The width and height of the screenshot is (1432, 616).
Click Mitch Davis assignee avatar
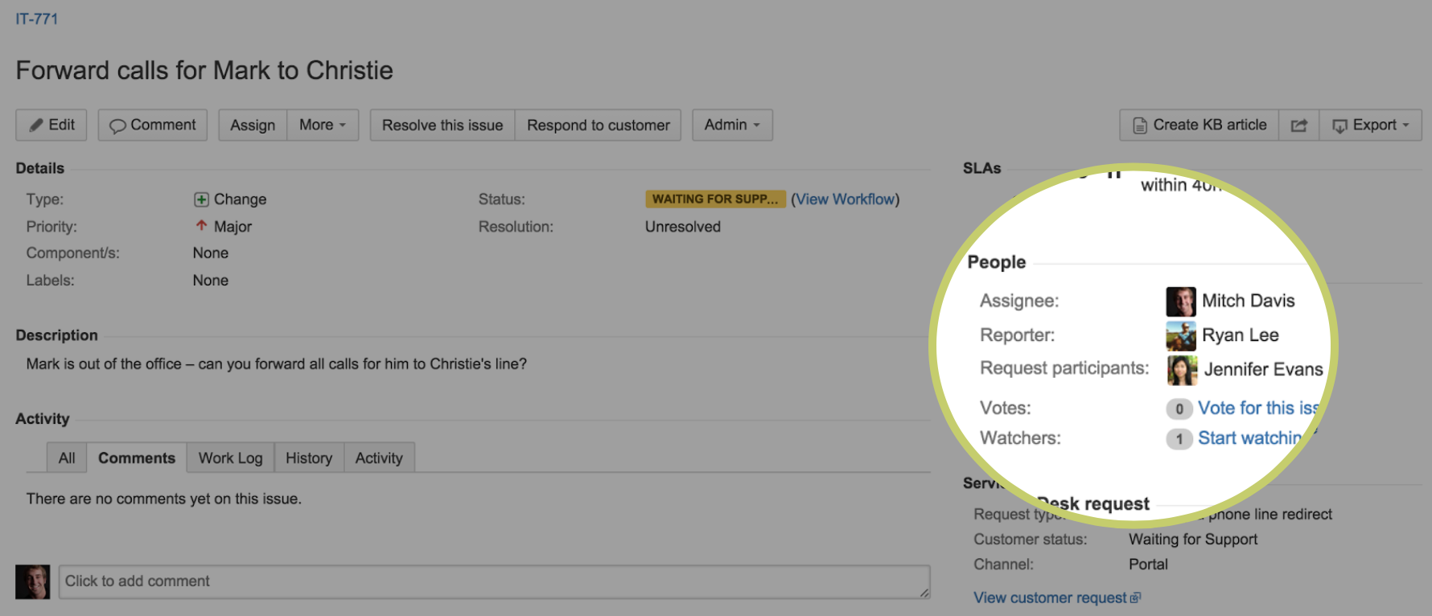1180,302
